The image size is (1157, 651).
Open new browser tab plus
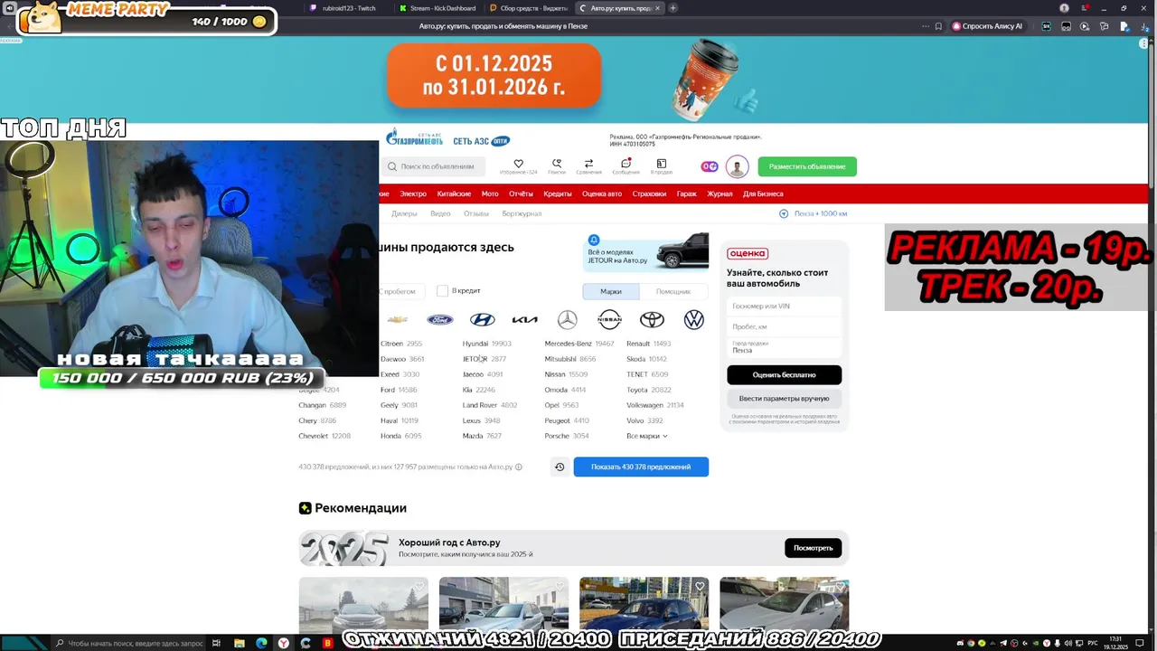[x=673, y=8]
